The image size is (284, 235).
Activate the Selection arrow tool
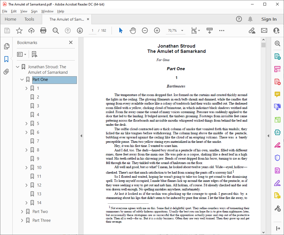click(x=121, y=30)
